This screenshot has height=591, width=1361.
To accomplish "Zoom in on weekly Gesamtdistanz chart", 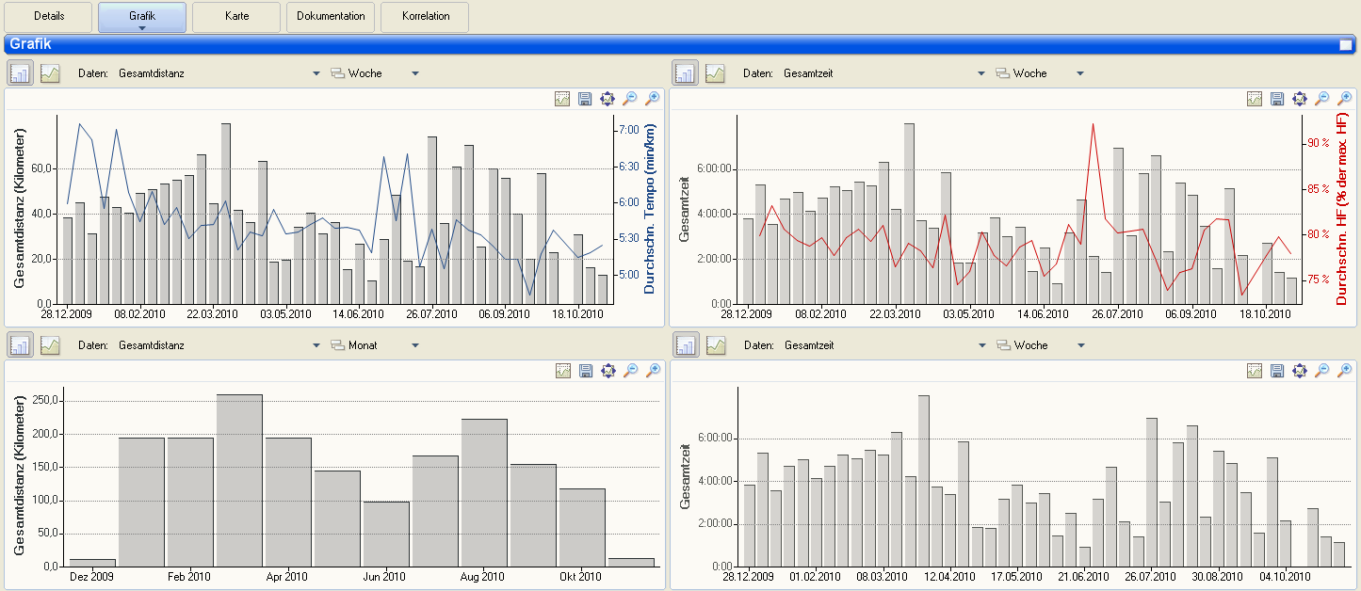I will tap(653, 99).
